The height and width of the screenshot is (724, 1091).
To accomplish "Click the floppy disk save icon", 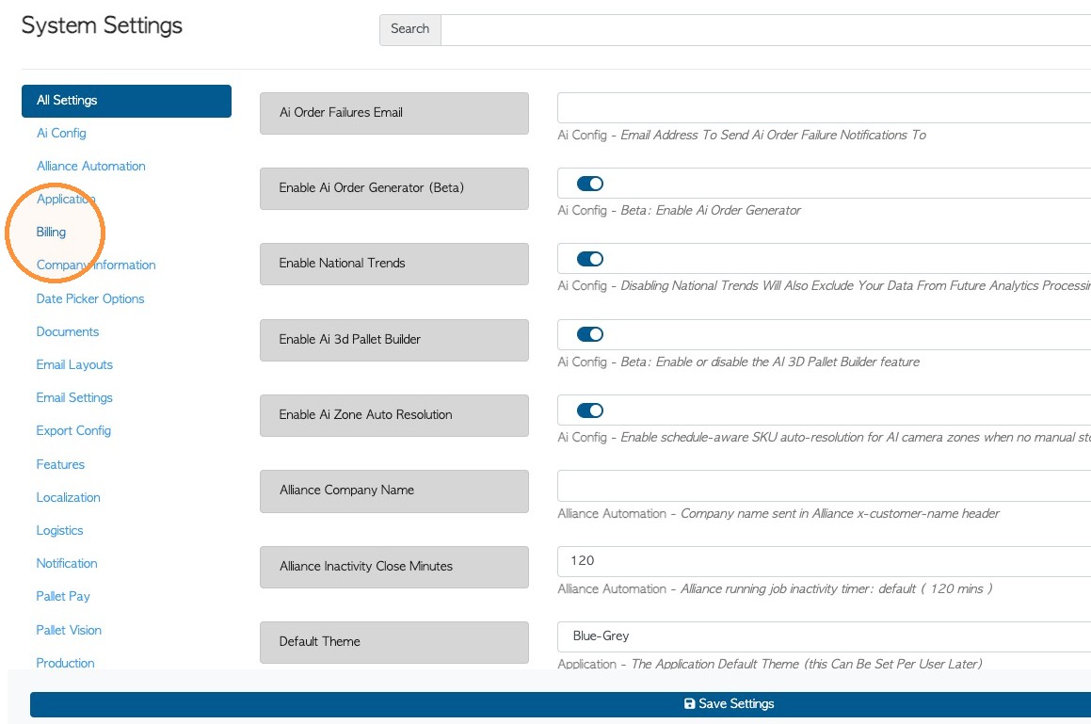I will (x=690, y=704).
